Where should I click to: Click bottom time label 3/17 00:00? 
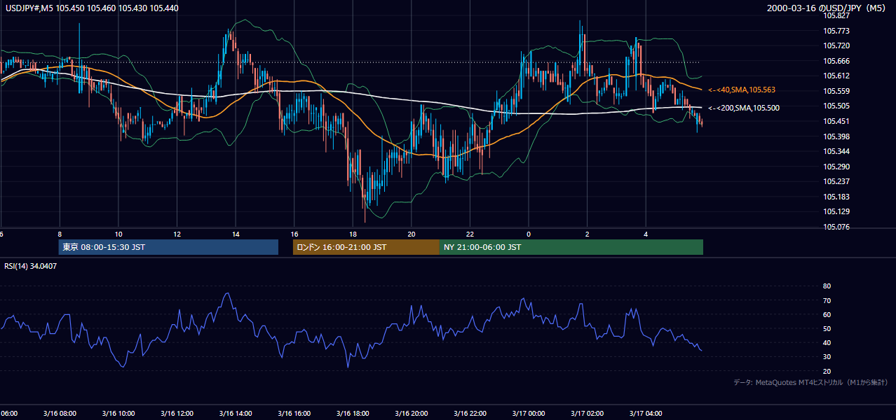click(x=529, y=413)
